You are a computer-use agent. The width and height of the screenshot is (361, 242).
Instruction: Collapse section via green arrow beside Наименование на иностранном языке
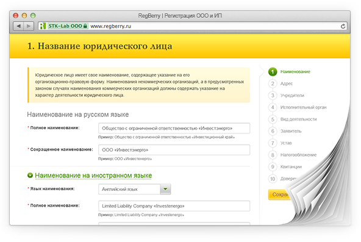[x=30, y=176]
